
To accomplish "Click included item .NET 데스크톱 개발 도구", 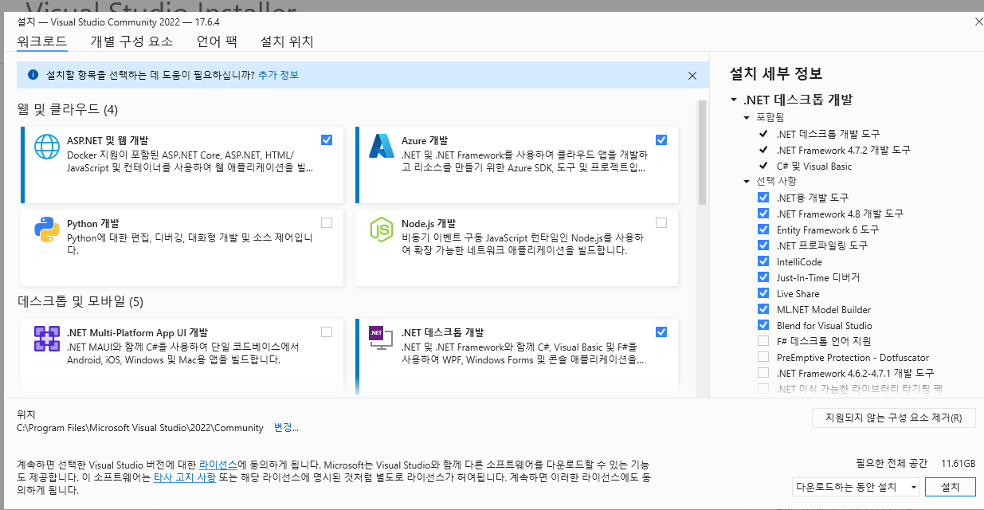I will point(829,134).
